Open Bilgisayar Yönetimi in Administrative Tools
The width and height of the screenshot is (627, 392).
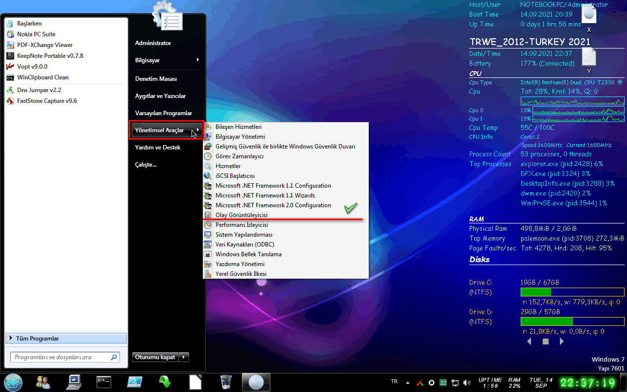pos(286,137)
